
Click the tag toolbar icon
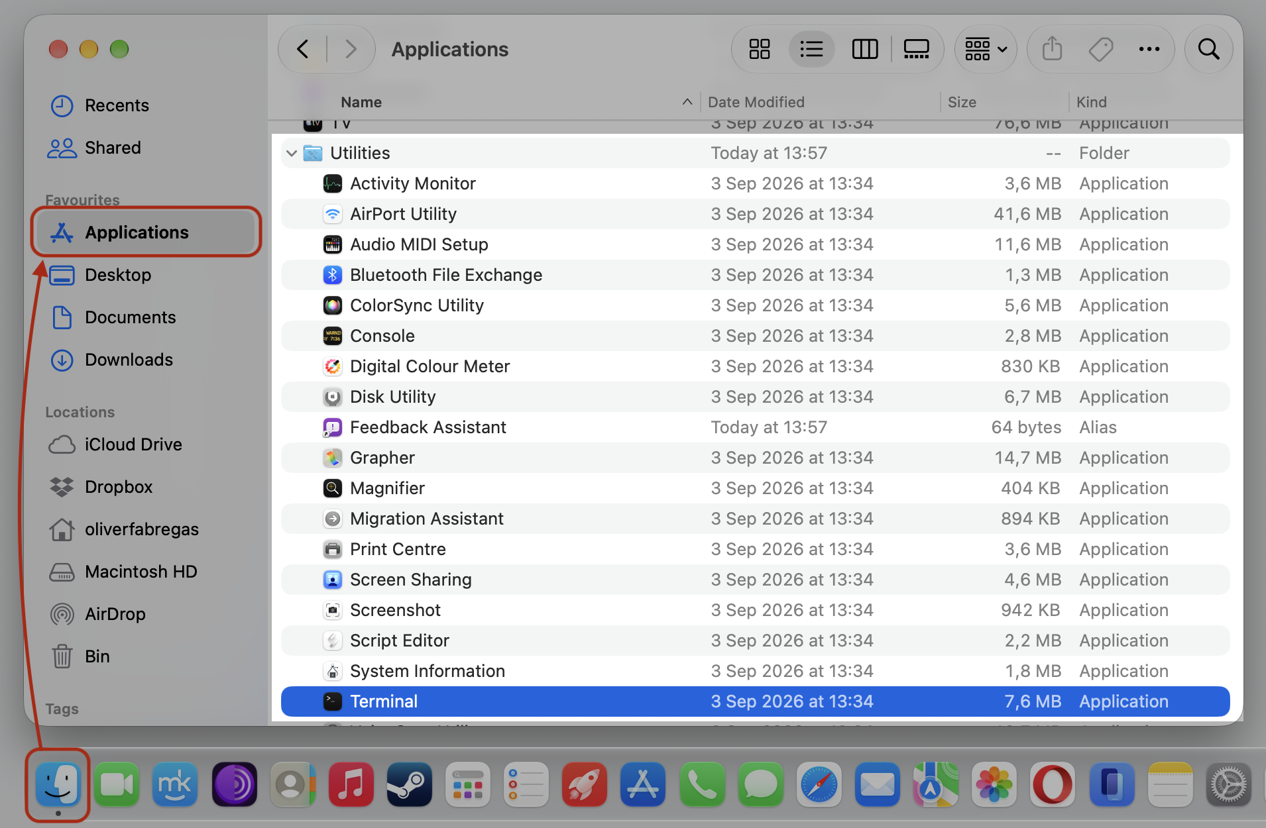(1100, 49)
